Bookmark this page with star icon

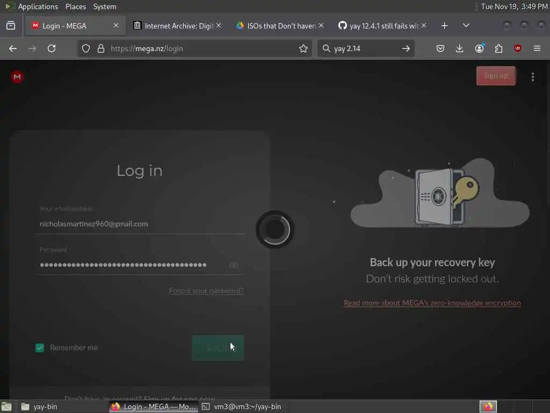(303, 48)
